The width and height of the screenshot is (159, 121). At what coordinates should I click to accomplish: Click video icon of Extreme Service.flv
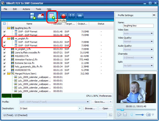point(12,63)
